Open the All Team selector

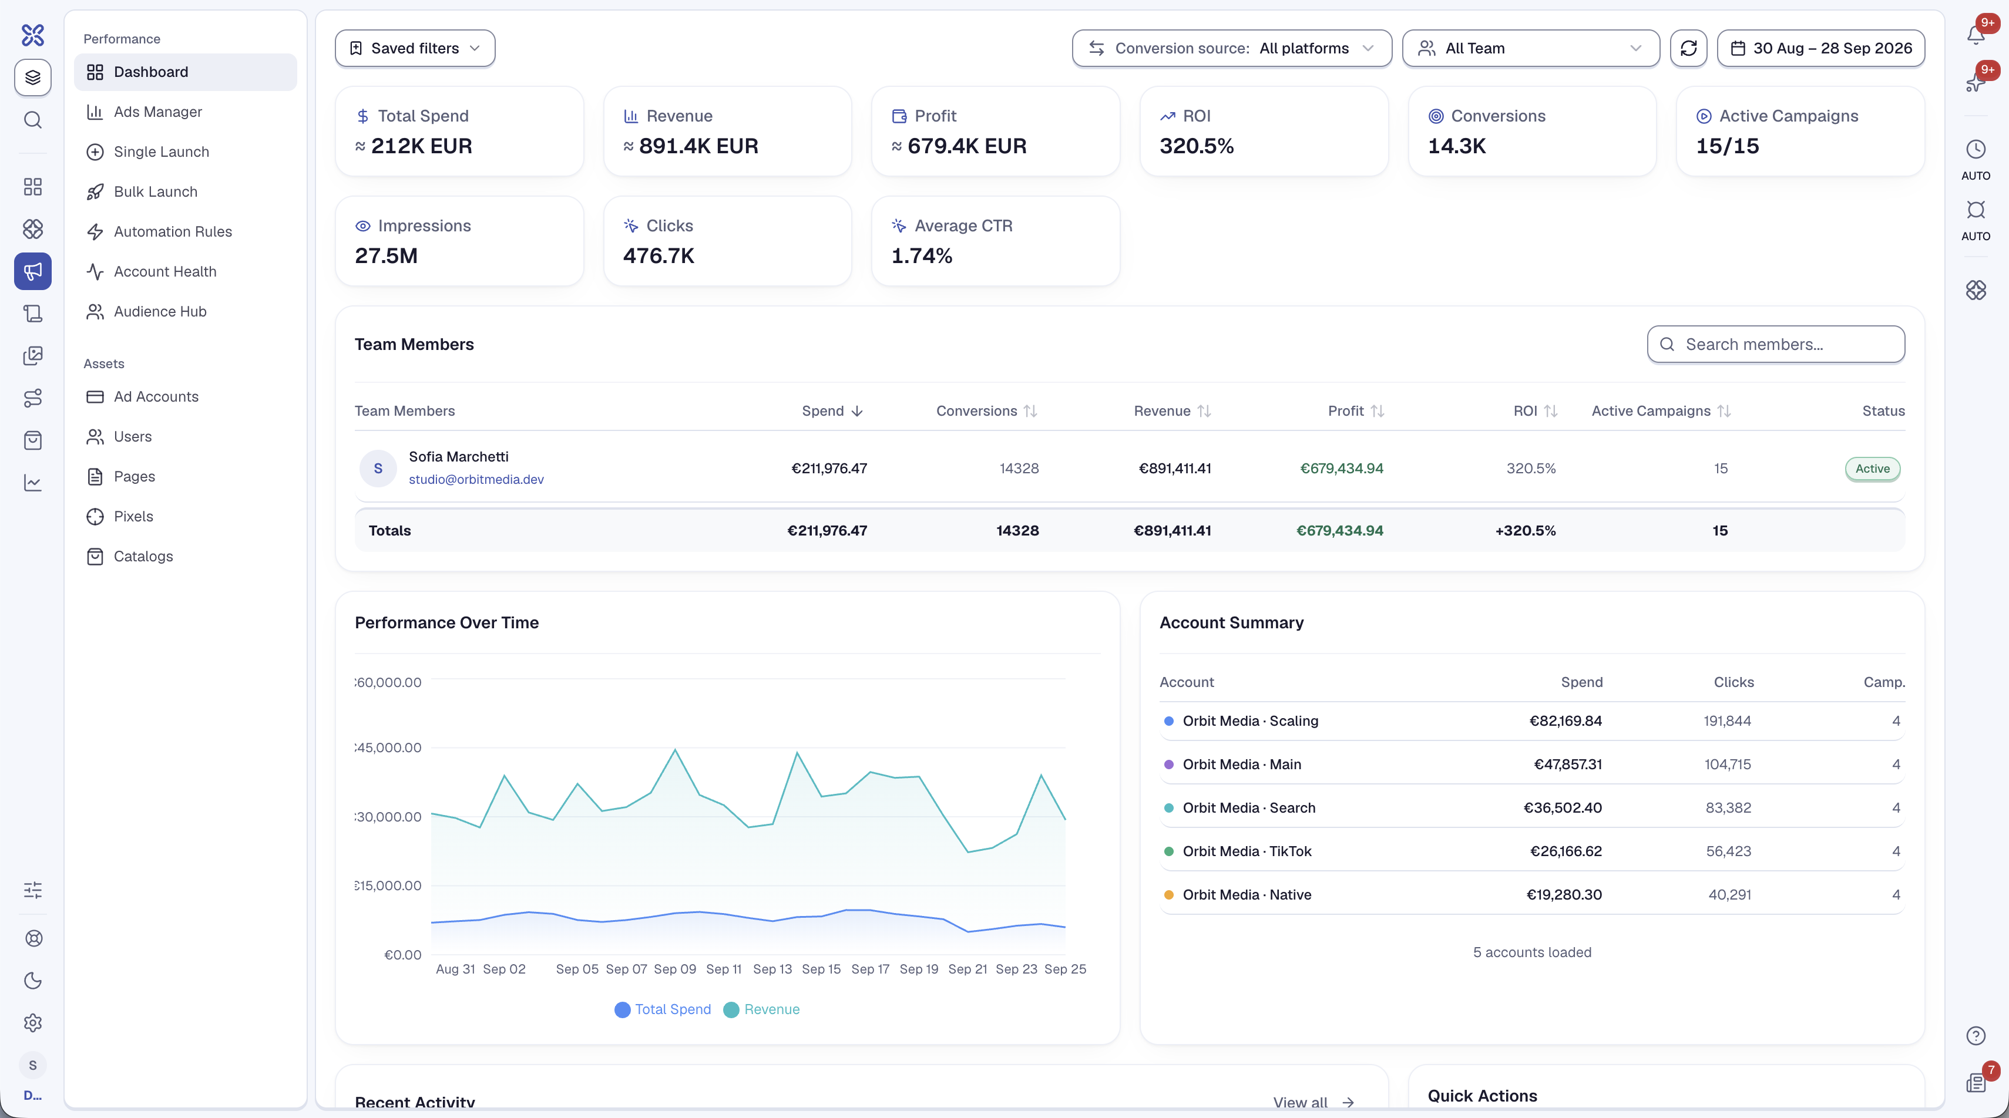(x=1530, y=48)
